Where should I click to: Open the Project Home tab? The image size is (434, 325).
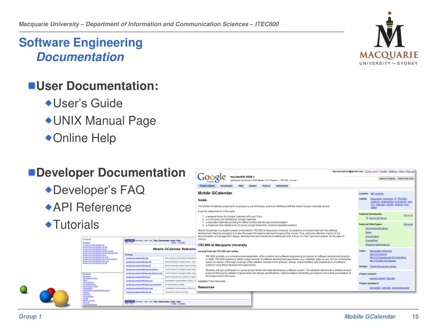coord(207,186)
